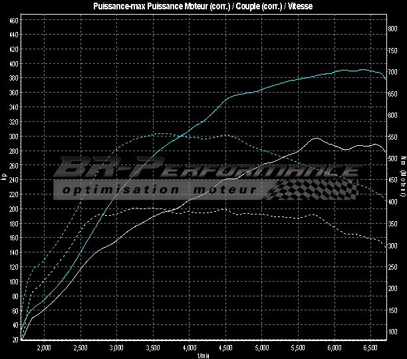
Task: Click the 'optimisation moteur' watermark text
Action: [160, 190]
